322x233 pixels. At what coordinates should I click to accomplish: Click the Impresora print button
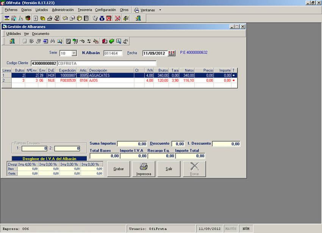pos(144,169)
